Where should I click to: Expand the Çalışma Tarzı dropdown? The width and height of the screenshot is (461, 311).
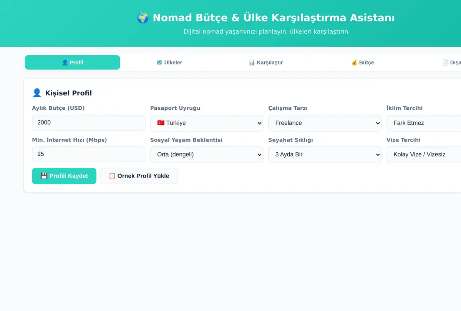coord(325,123)
